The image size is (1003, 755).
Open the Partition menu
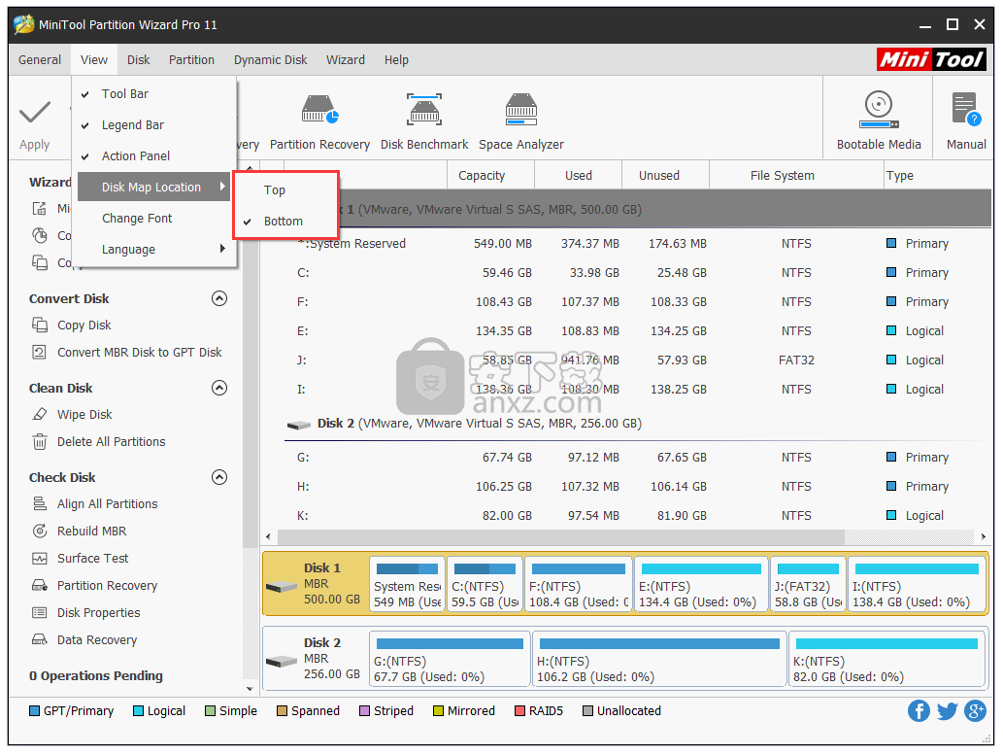(x=191, y=59)
